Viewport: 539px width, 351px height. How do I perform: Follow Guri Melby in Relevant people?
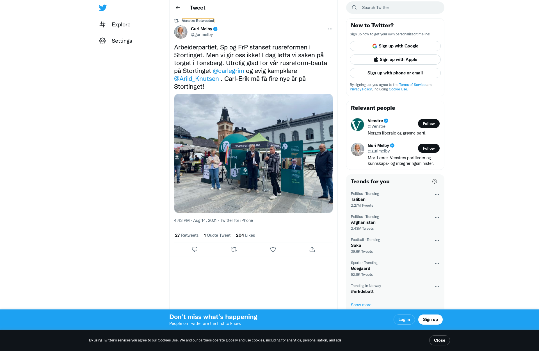pos(429,148)
